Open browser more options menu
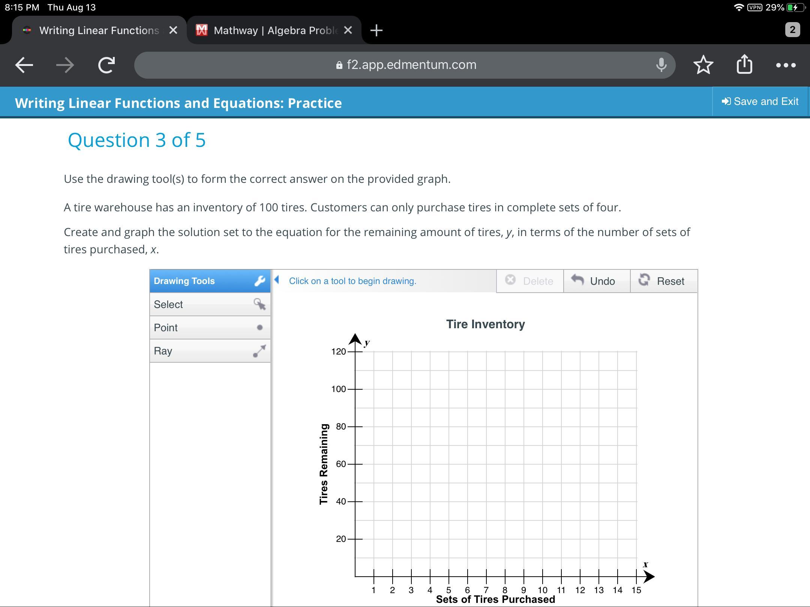The width and height of the screenshot is (810, 607). (x=785, y=65)
